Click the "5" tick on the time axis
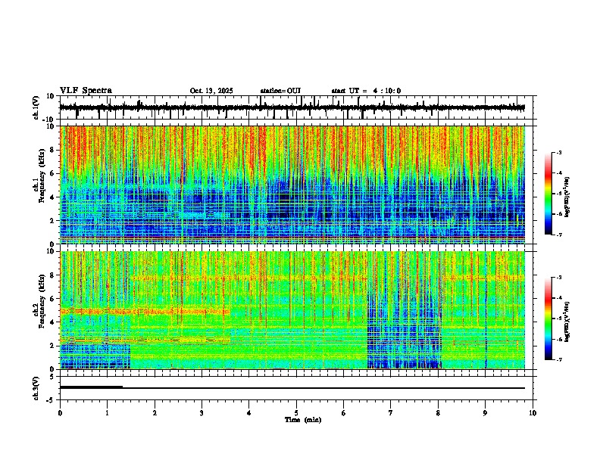This screenshot has height=463, width=600. [x=296, y=413]
